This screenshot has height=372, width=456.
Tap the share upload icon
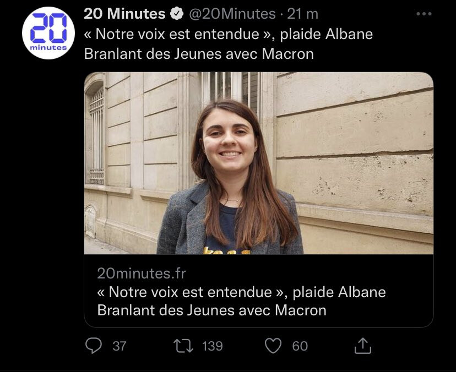coord(362,345)
